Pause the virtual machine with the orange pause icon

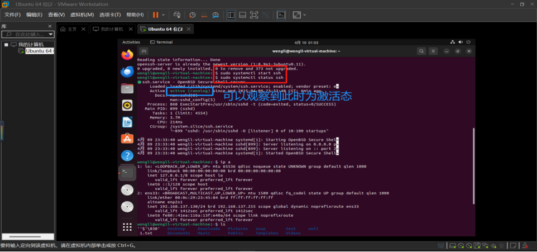tap(156, 15)
